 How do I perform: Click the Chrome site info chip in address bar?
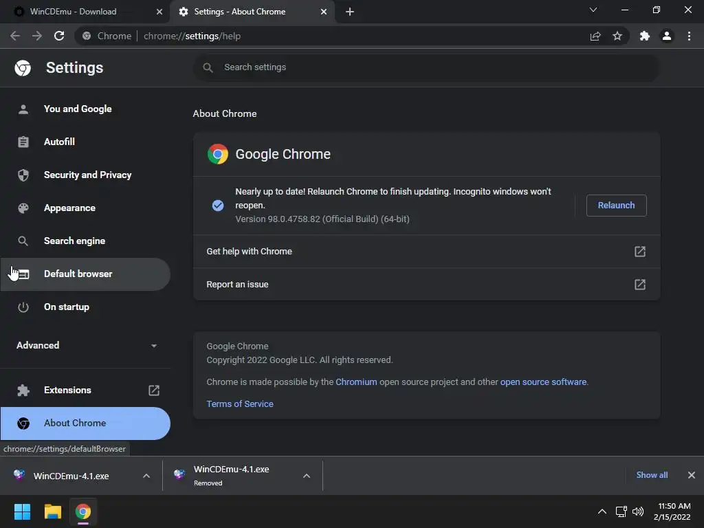click(107, 36)
